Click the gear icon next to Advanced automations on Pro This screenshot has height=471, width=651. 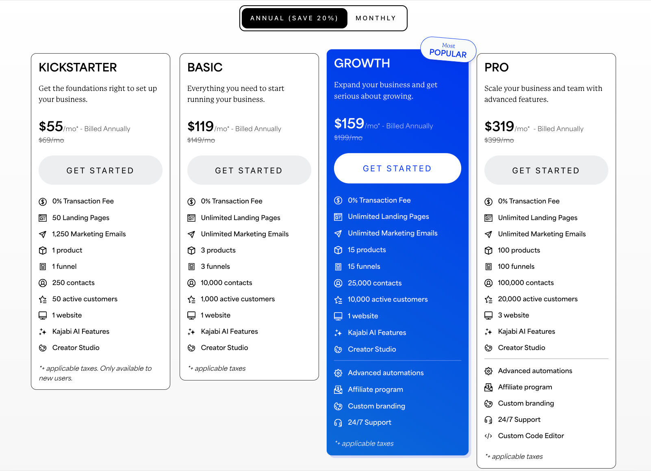(488, 371)
